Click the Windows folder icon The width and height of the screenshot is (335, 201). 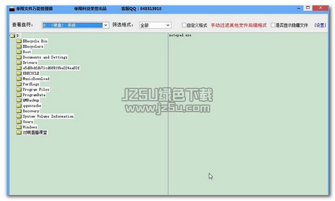[19, 127]
